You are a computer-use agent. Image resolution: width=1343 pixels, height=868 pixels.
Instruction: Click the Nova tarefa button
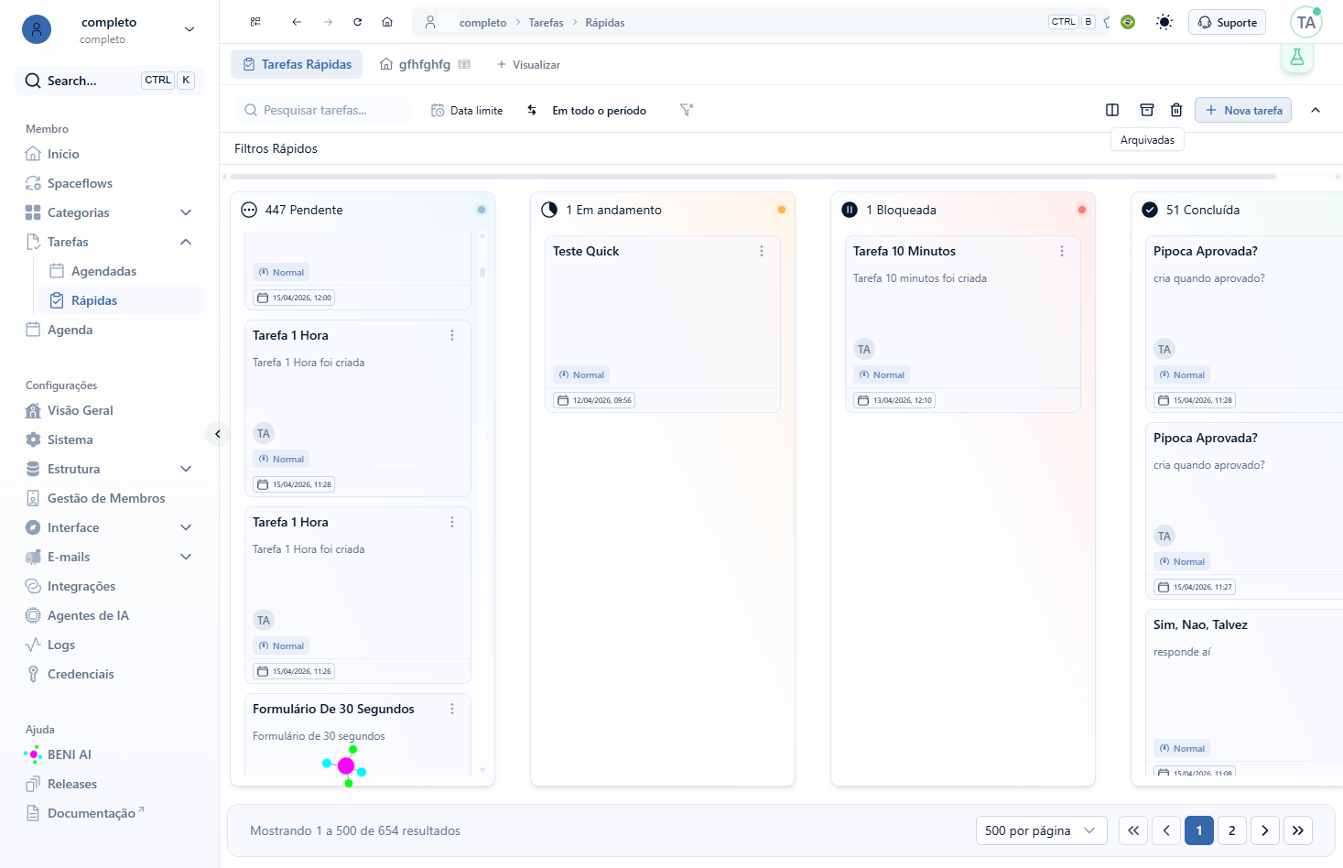pyautogui.click(x=1243, y=110)
